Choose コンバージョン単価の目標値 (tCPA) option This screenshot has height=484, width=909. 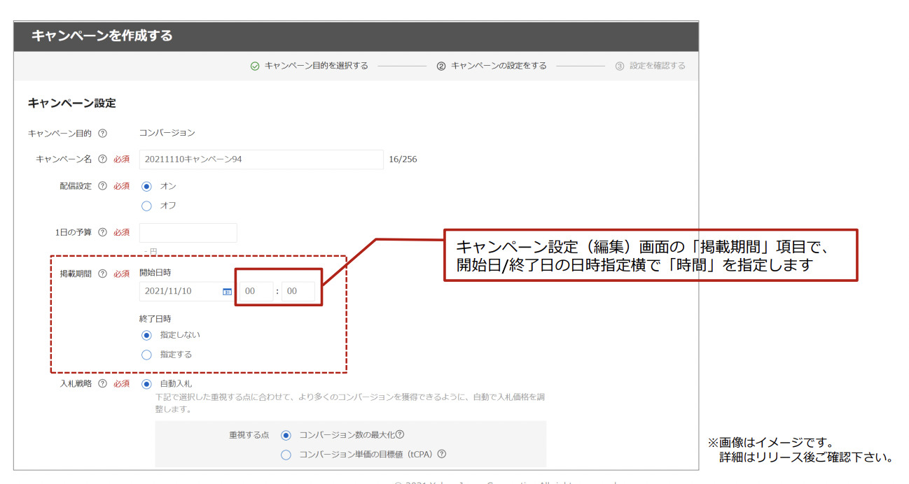(x=286, y=455)
